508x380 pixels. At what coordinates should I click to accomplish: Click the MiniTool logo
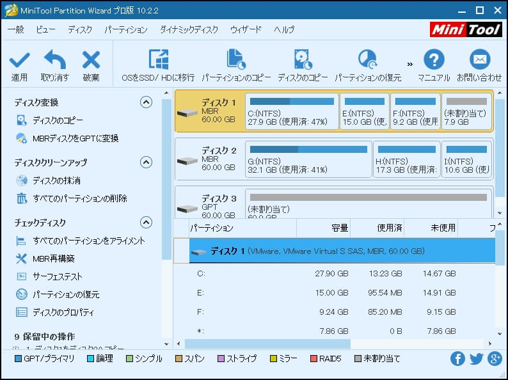pyautogui.click(x=466, y=29)
